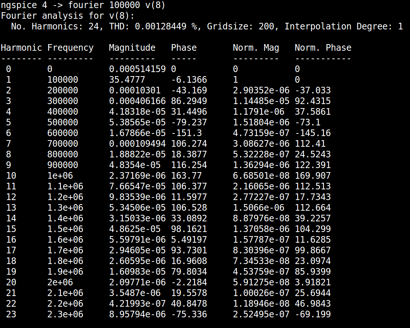Select normalized phase 122.391
410x328 pixels.
click(x=313, y=165)
